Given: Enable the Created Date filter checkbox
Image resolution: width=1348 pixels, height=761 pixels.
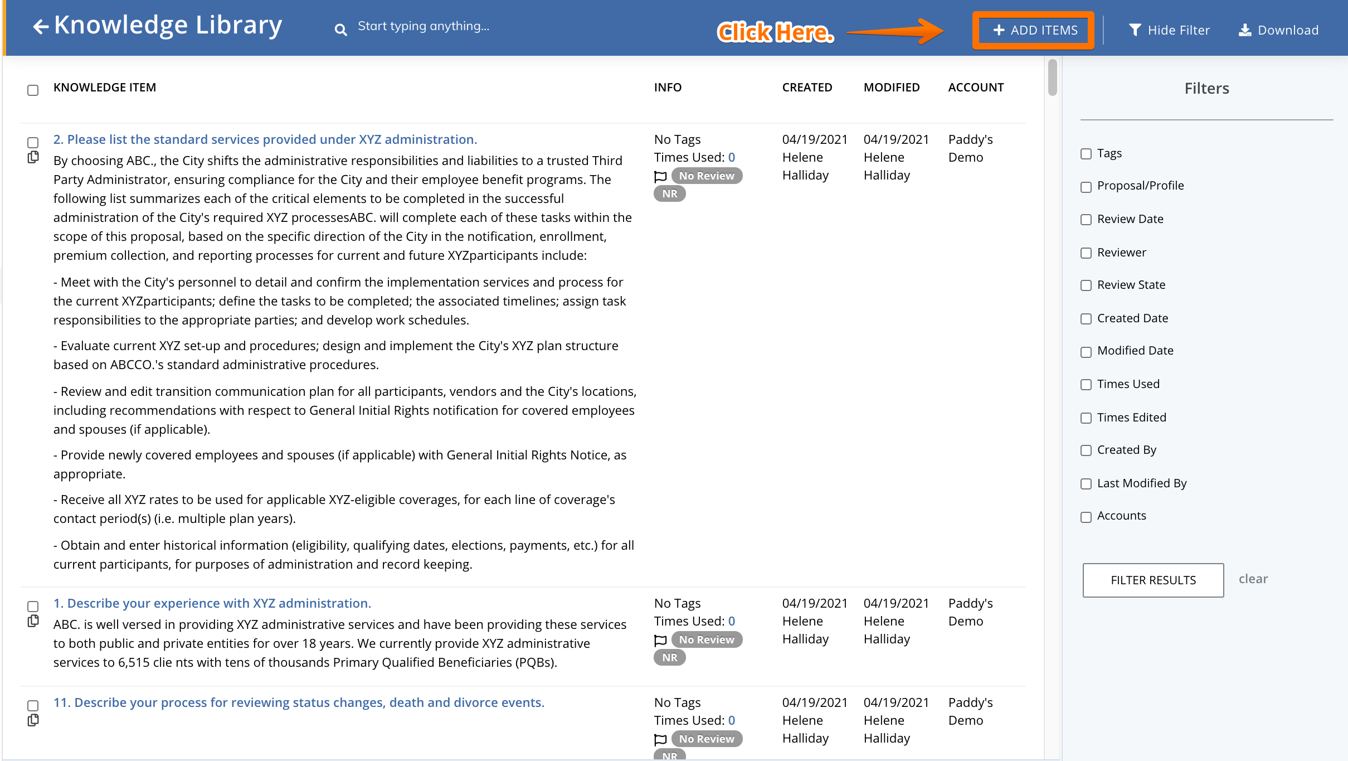Looking at the screenshot, I should 1086,319.
